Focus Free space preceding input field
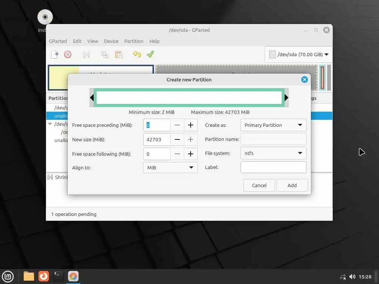This screenshot has width=379, height=284. (157, 125)
